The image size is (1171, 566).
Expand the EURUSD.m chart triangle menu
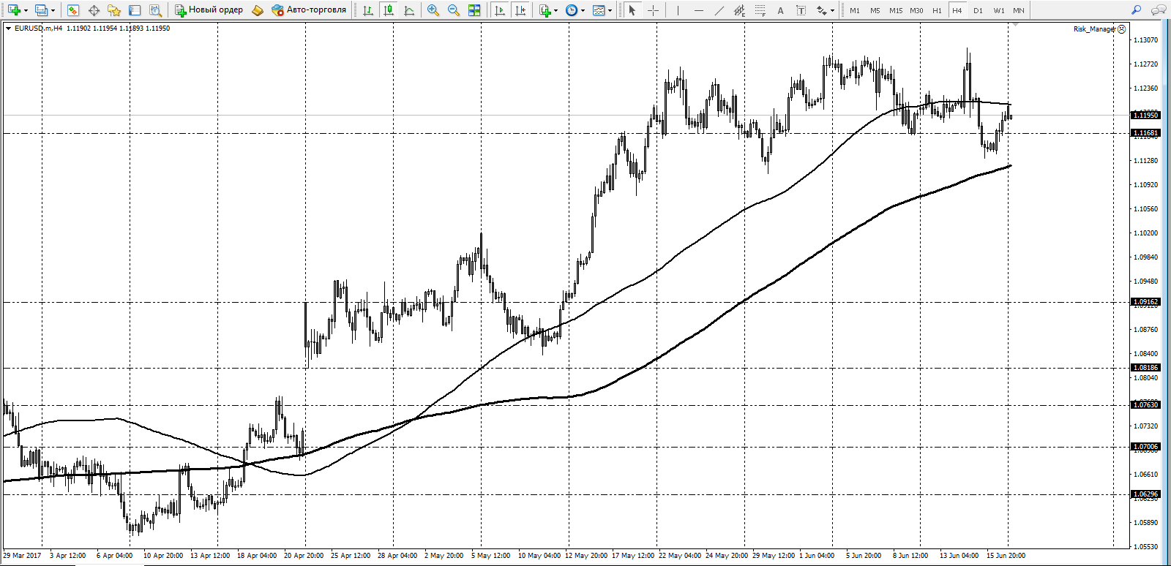(x=8, y=29)
